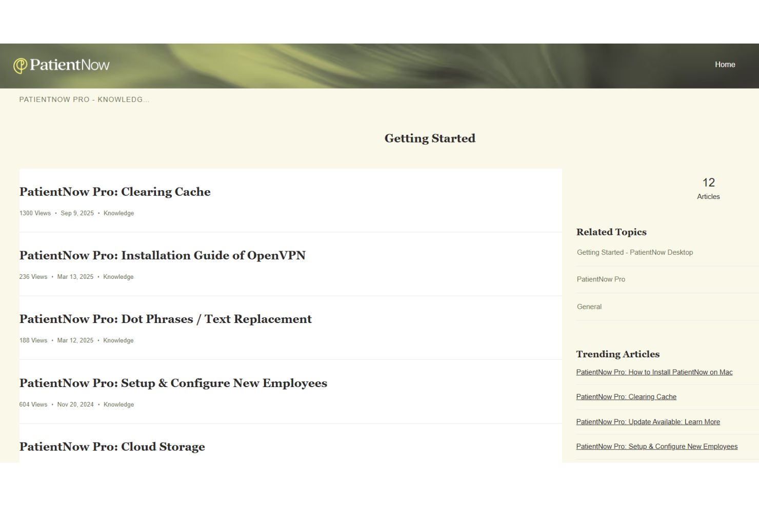Select the General related topic

[x=589, y=307]
